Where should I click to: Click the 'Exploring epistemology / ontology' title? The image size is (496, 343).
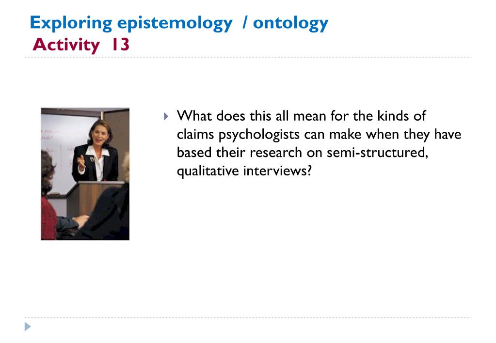pyautogui.click(x=179, y=23)
